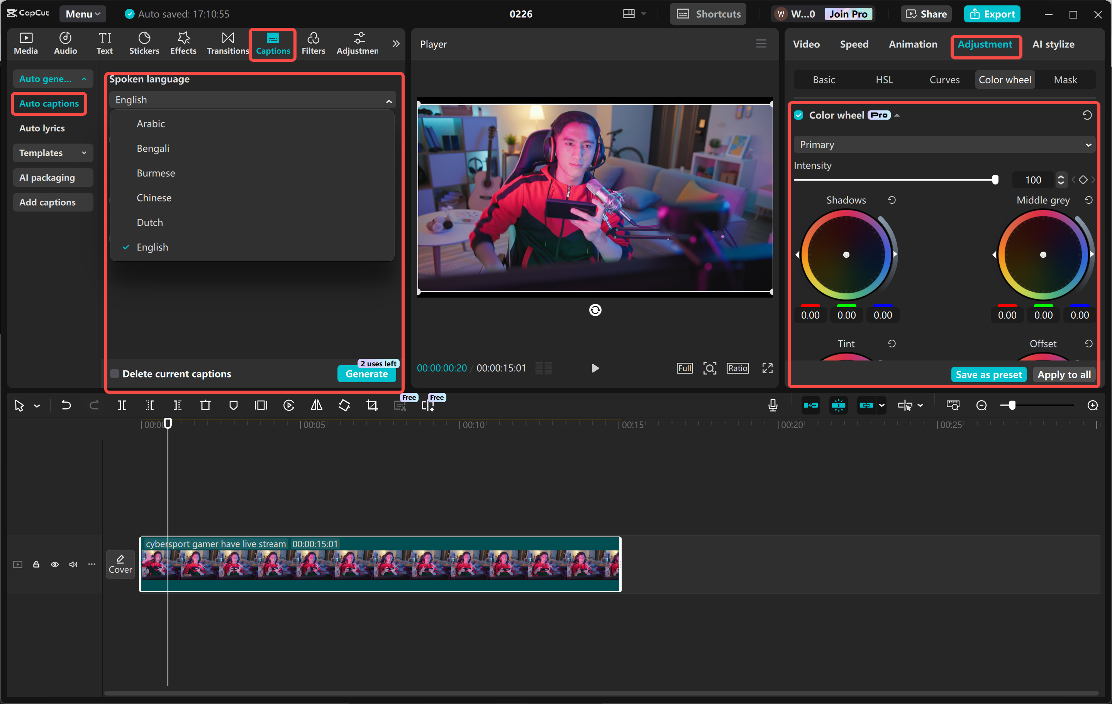The height and width of the screenshot is (704, 1112).
Task: Open the Spoken language dropdown
Action: point(252,99)
